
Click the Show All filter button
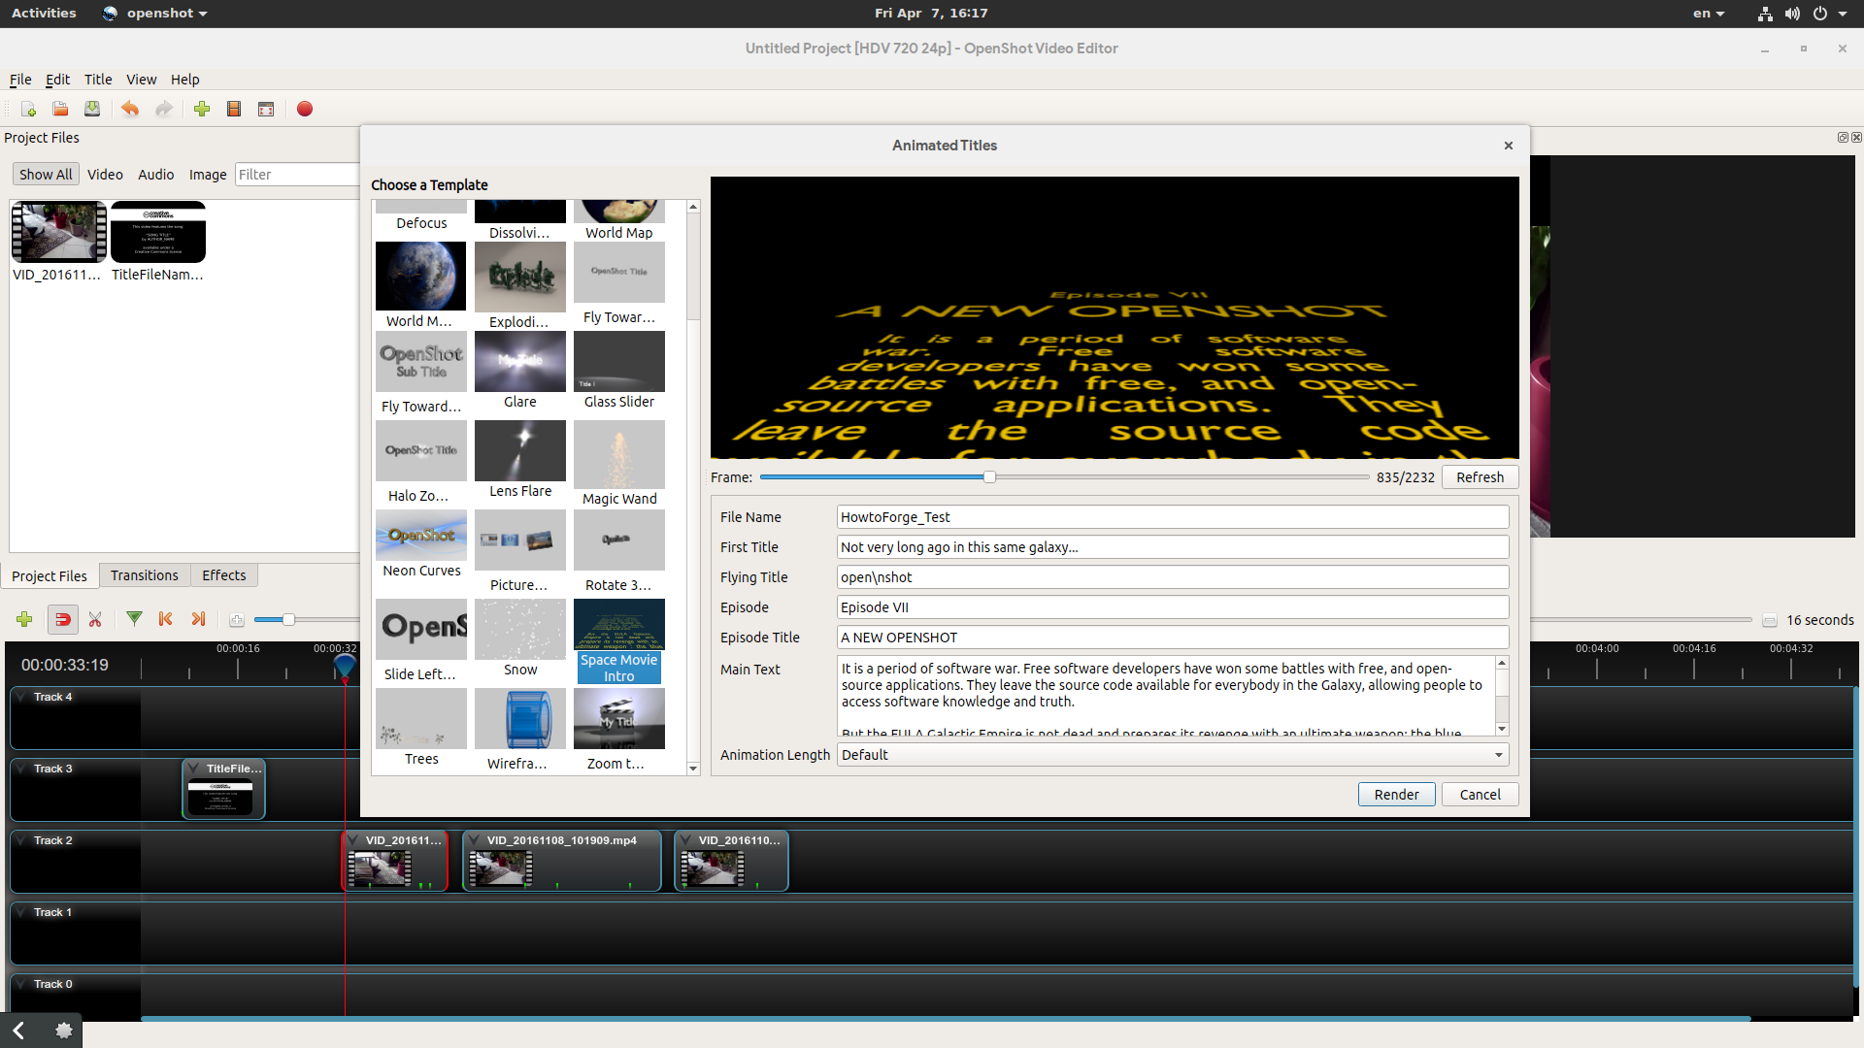(x=46, y=175)
